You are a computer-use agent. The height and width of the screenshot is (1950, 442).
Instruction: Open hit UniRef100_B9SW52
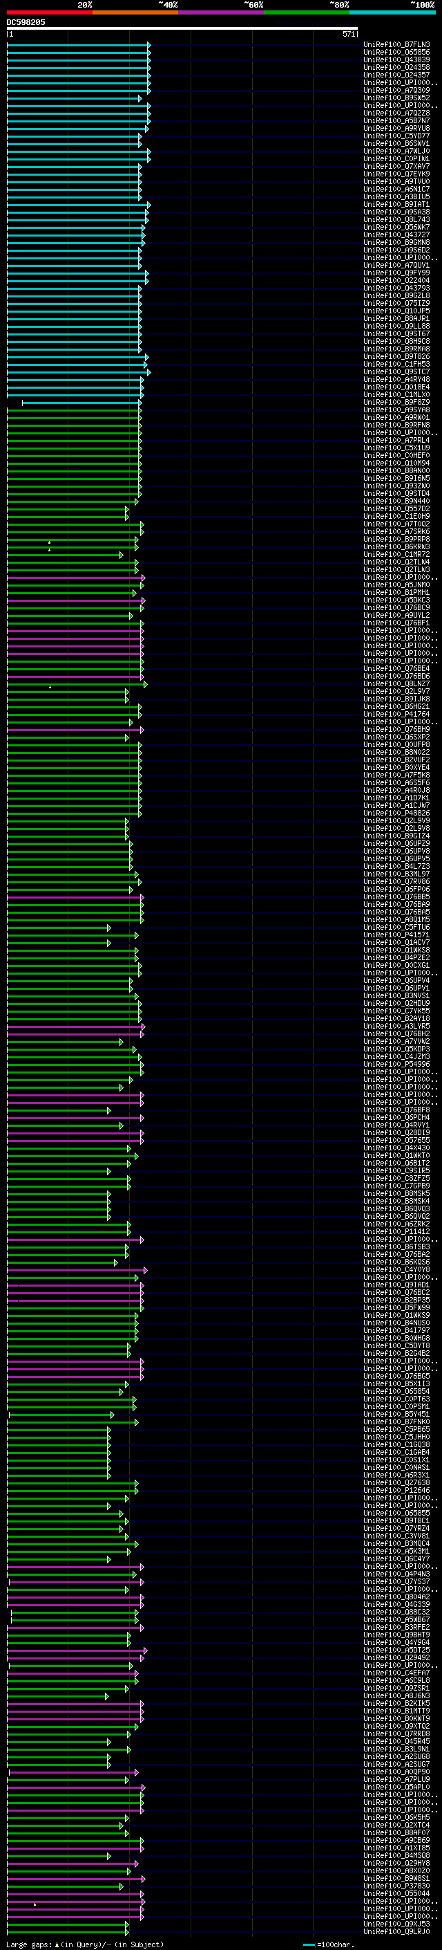396,98
